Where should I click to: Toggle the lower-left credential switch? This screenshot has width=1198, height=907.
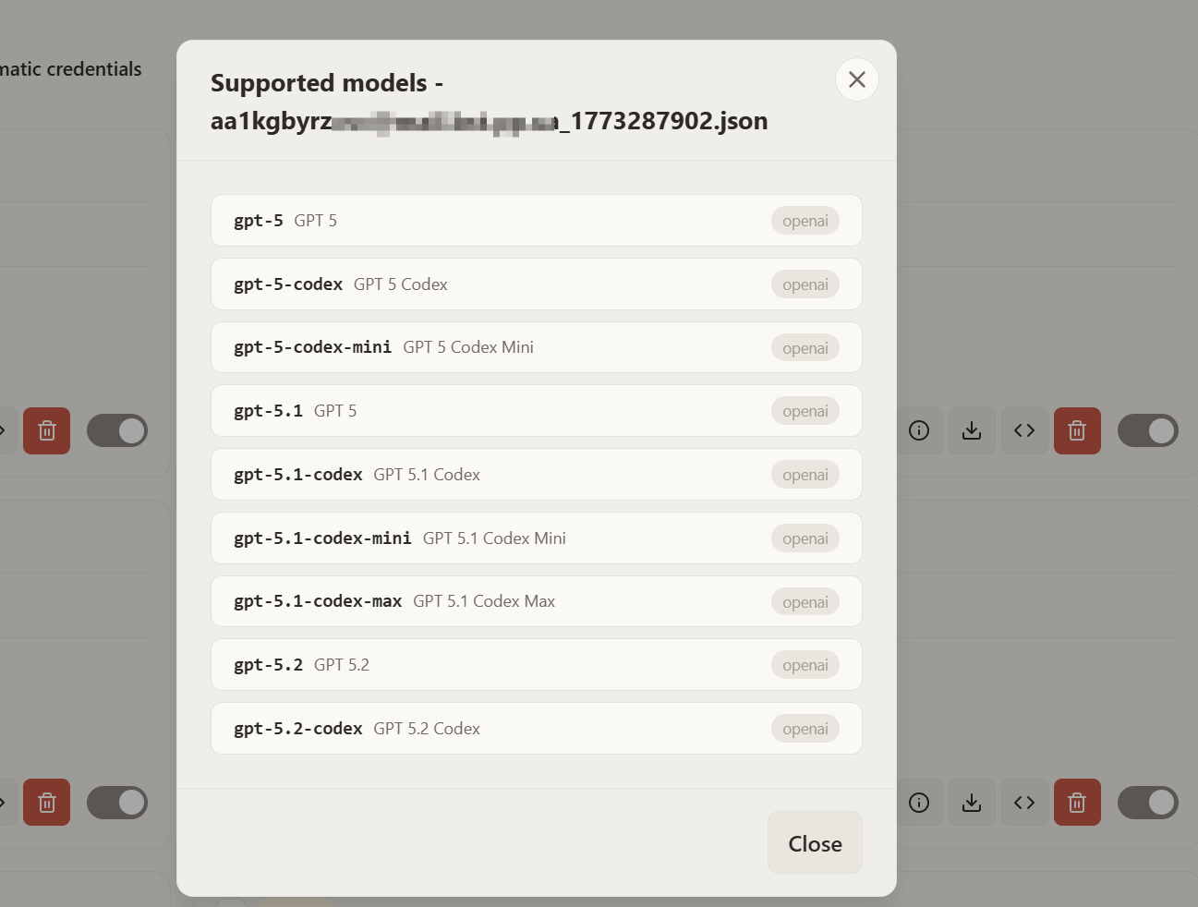(x=117, y=803)
